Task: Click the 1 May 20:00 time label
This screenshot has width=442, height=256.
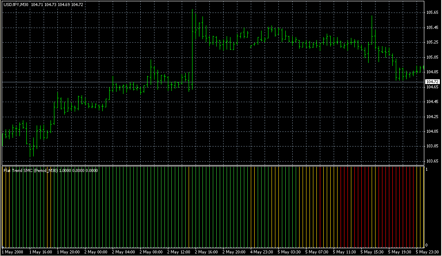Action: click(69, 251)
